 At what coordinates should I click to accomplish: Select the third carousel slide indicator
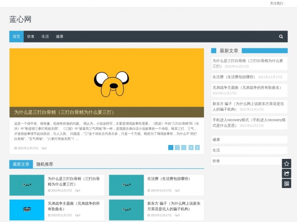(184, 148)
